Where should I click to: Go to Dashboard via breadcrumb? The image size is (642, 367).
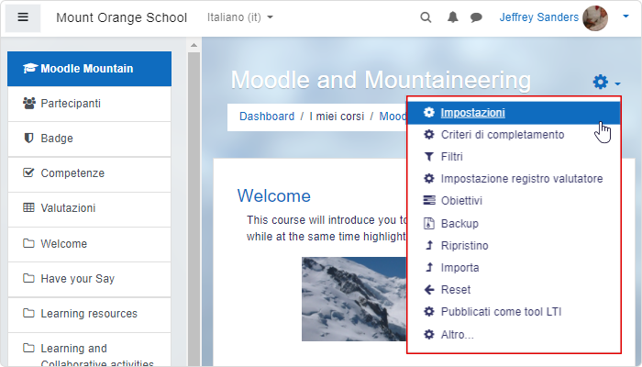click(x=267, y=117)
